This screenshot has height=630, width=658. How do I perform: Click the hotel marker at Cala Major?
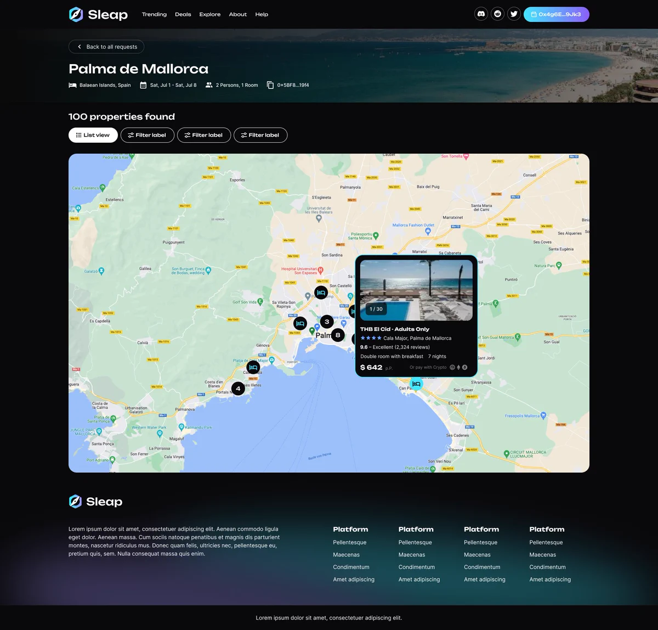click(253, 367)
